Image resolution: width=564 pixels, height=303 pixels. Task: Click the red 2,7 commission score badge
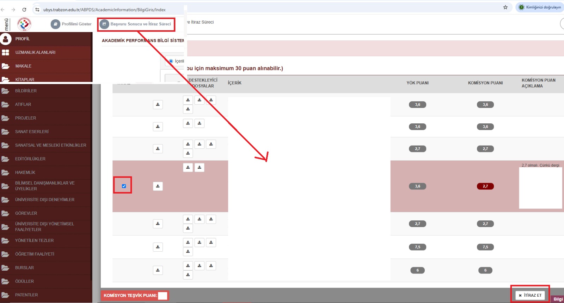point(485,186)
